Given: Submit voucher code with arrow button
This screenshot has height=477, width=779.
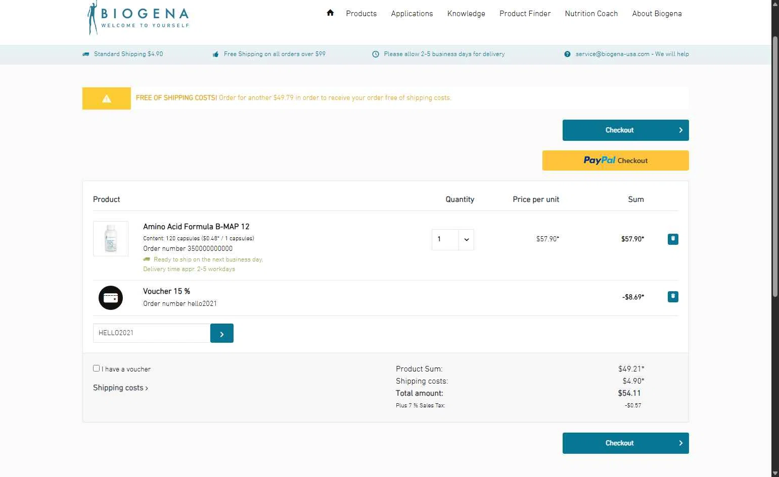Looking at the screenshot, I should pyautogui.click(x=222, y=333).
